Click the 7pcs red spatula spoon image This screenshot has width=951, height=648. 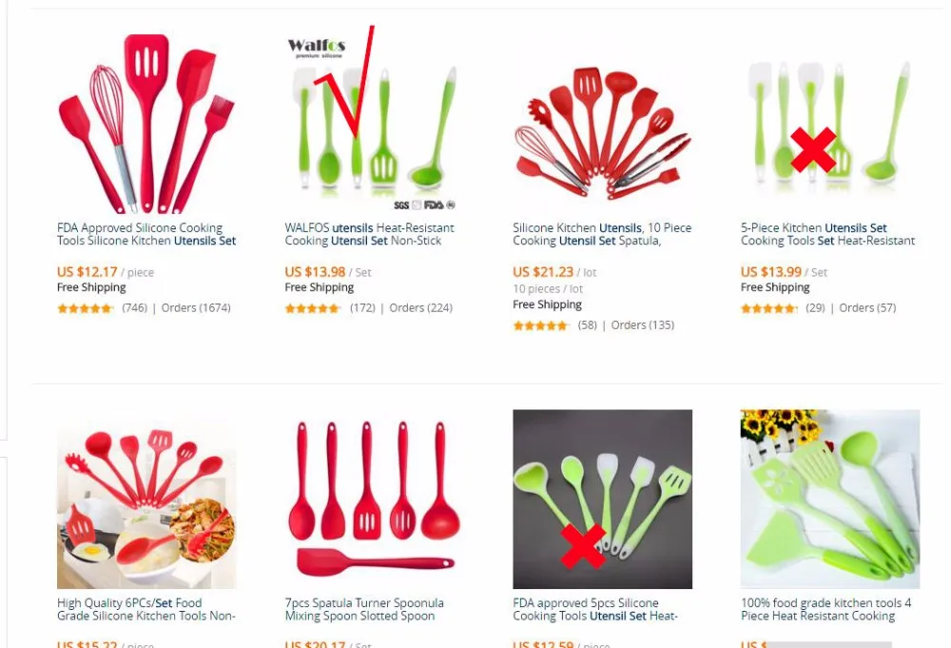click(374, 499)
